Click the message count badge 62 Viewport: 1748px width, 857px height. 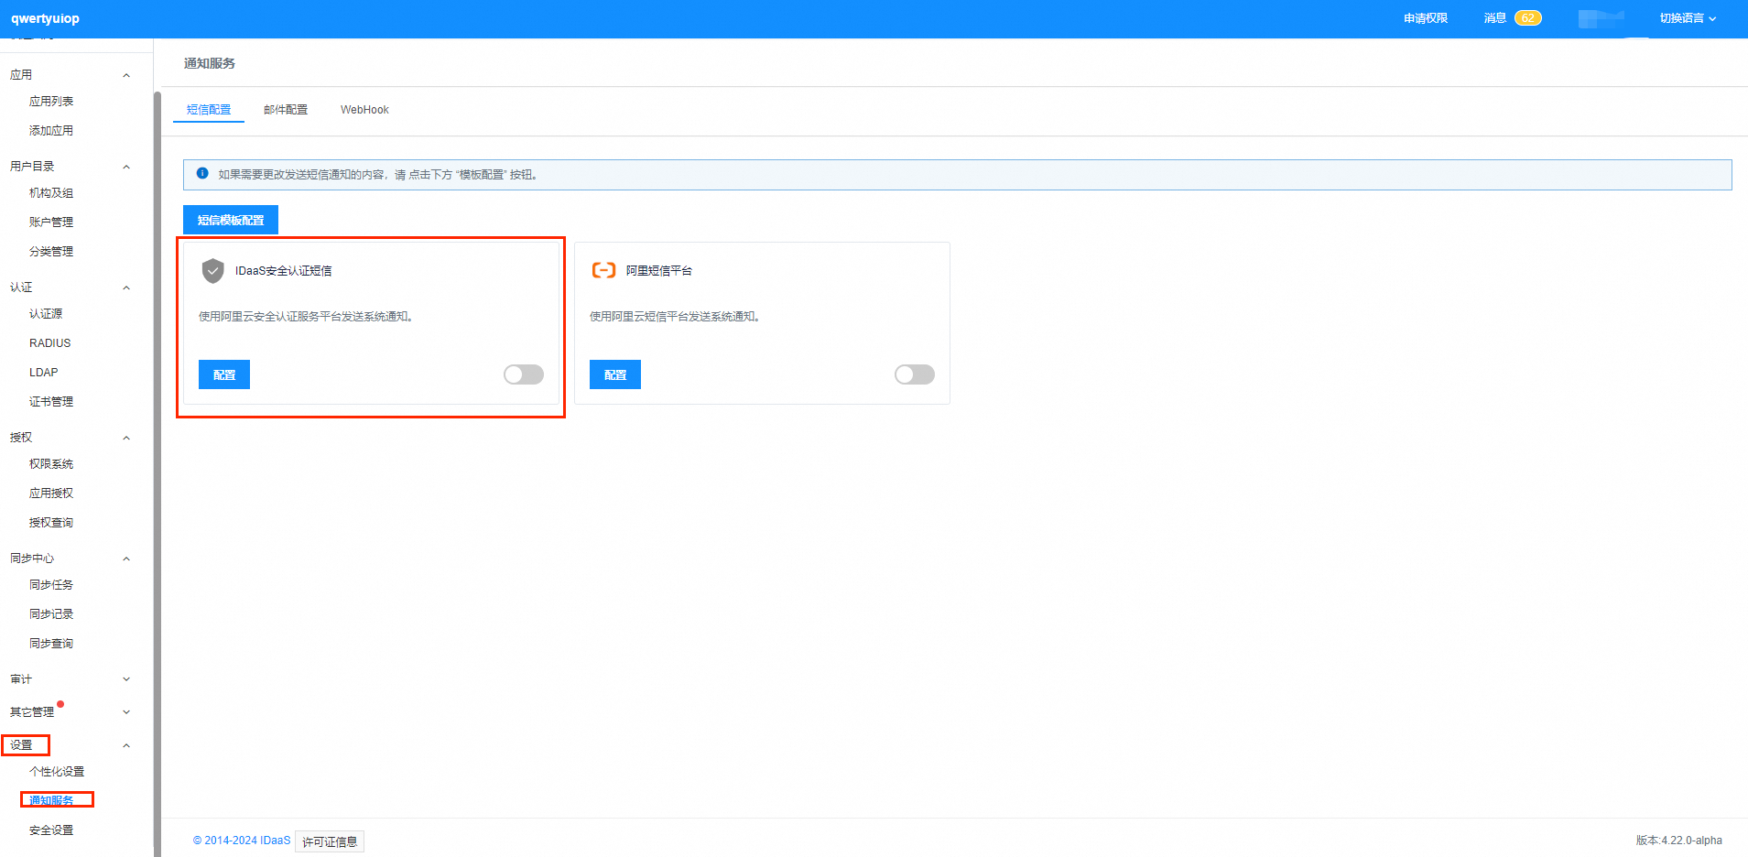(1527, 18)
